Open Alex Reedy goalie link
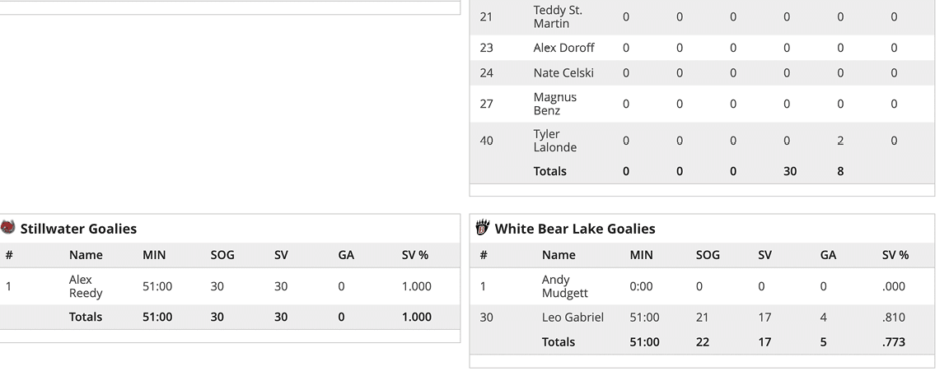 tap(86, 286)
